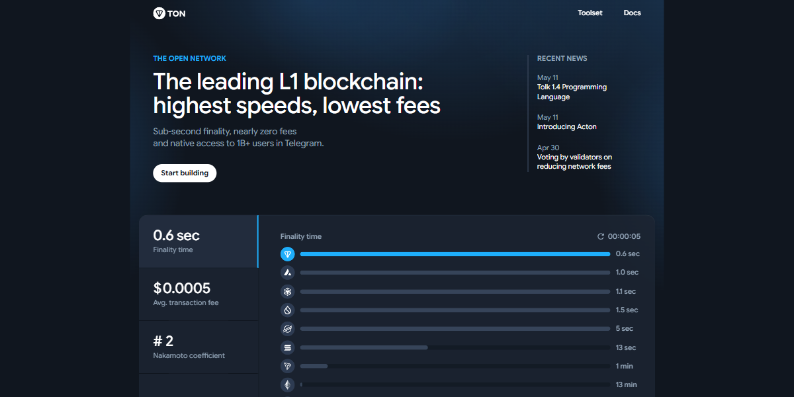
Task: Click the TON chain icon in chart
Action: point(287,254)
